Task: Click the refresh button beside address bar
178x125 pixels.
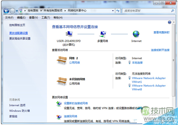Action: pos(118,11)
